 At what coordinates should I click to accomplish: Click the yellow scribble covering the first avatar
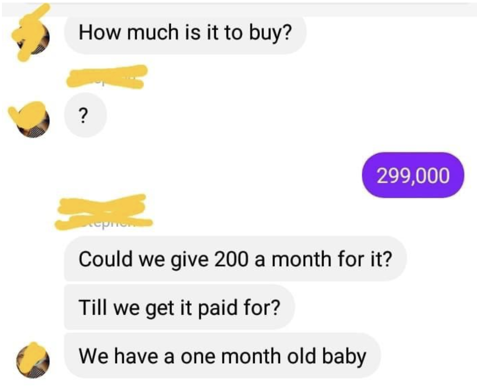pos(30,34)
